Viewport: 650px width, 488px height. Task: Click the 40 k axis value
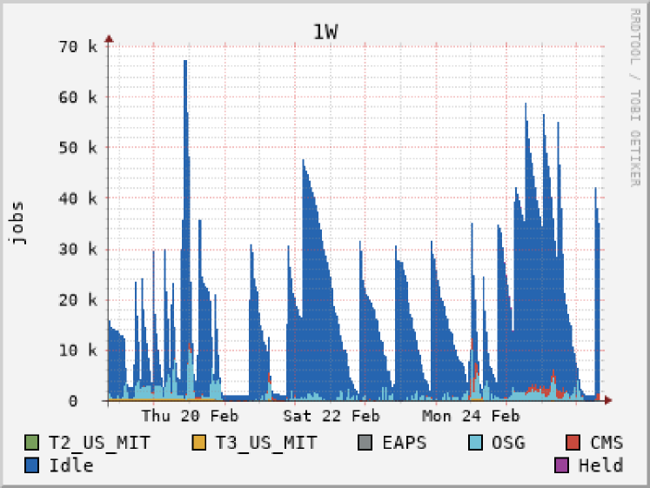click(78, 198)
